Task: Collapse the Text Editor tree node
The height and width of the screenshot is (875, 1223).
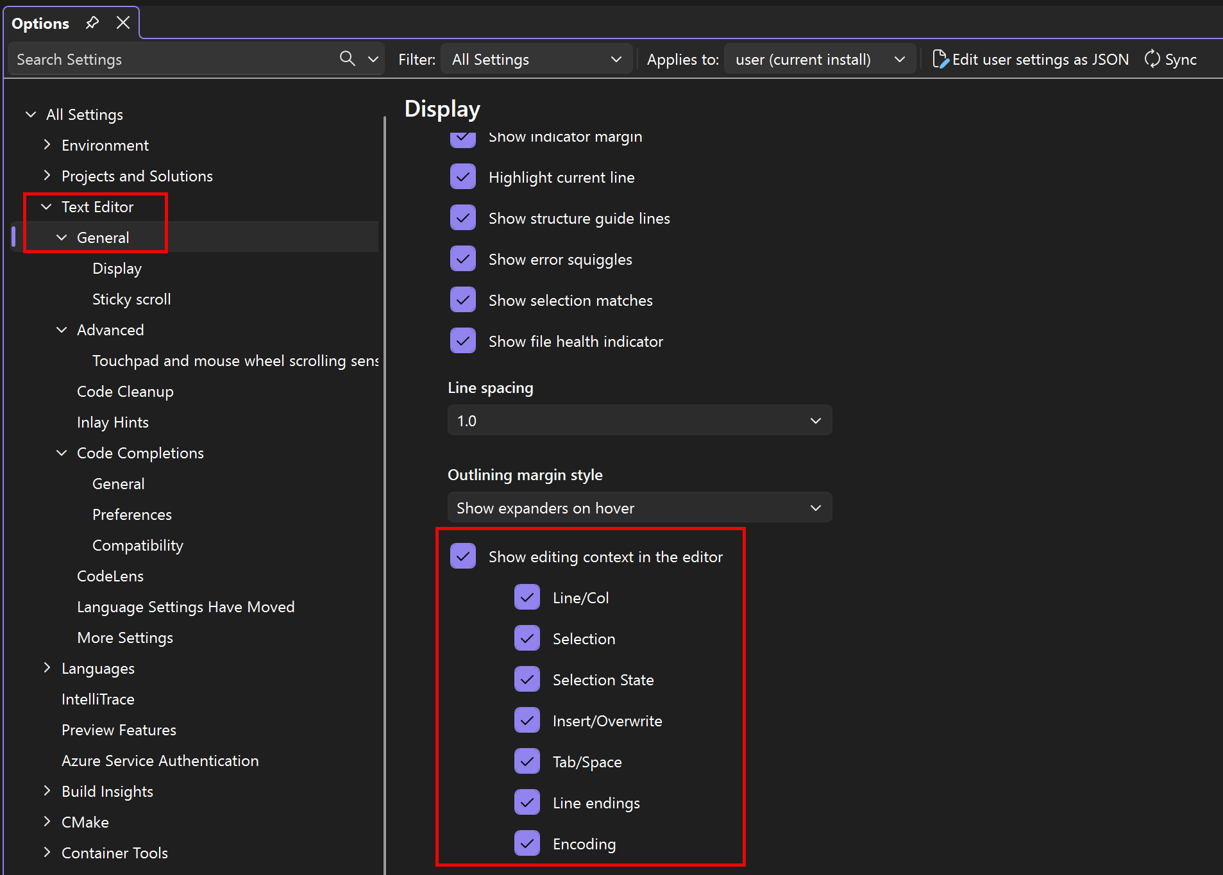Action: point(46,206)
